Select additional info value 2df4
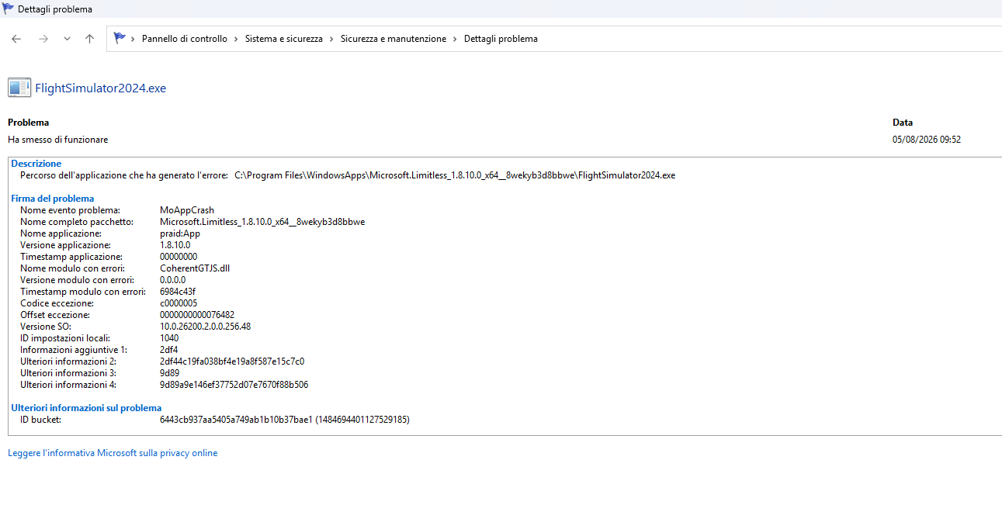 click(168, 350)
